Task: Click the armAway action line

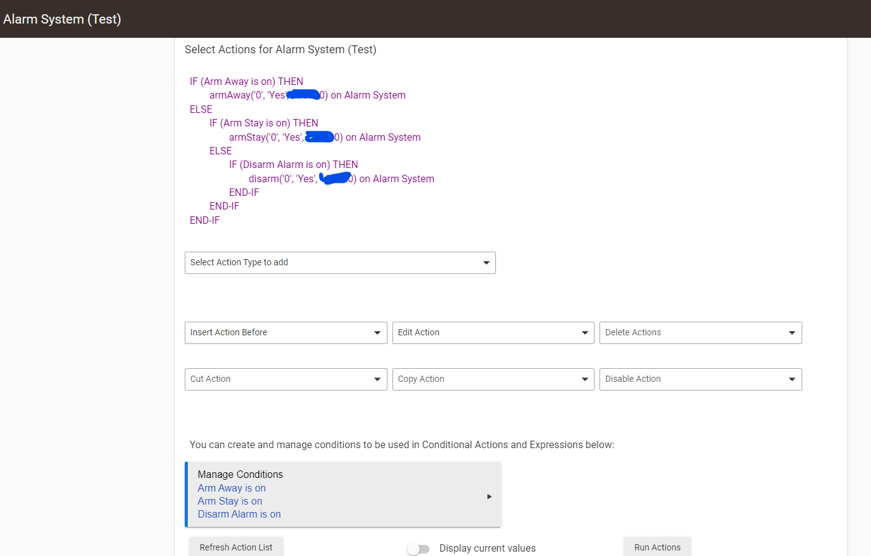Action: click(307, 95)
